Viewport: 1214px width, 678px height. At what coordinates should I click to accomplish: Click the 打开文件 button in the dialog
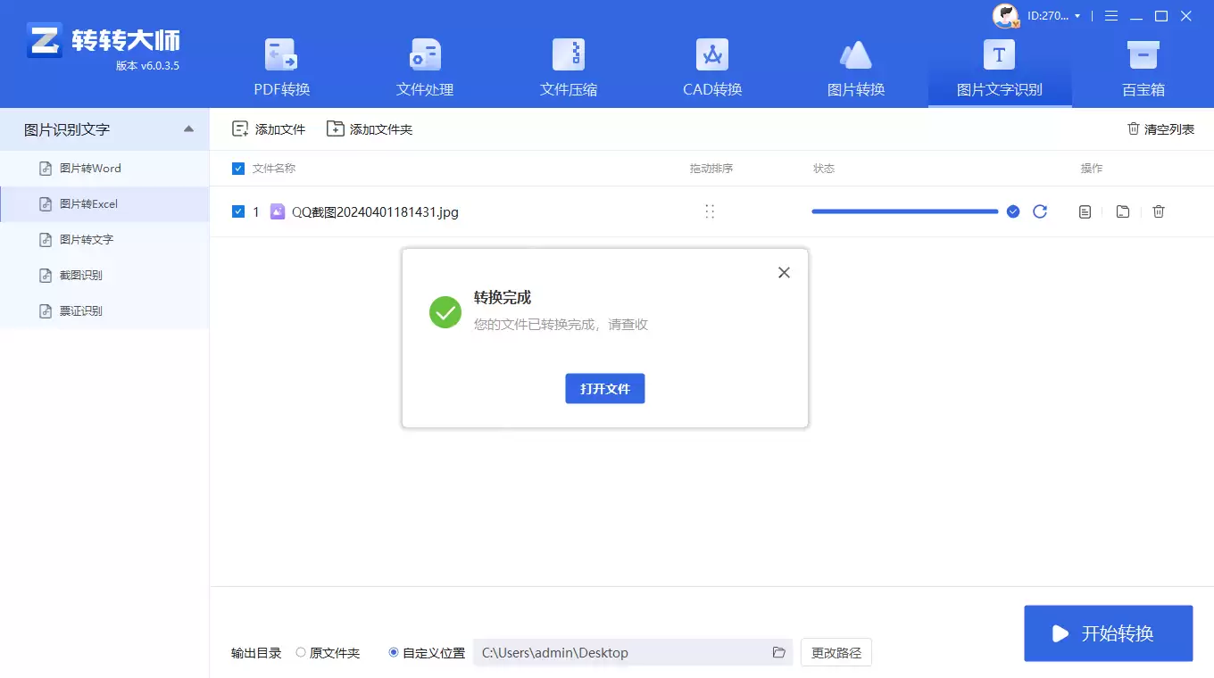(604, 388)
